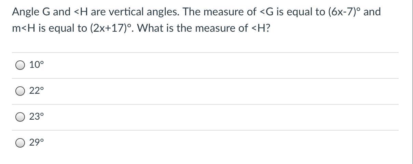This screenshot has width=413, height=164.
Task: Click the 29° answer label text
Action: point(37,143)
